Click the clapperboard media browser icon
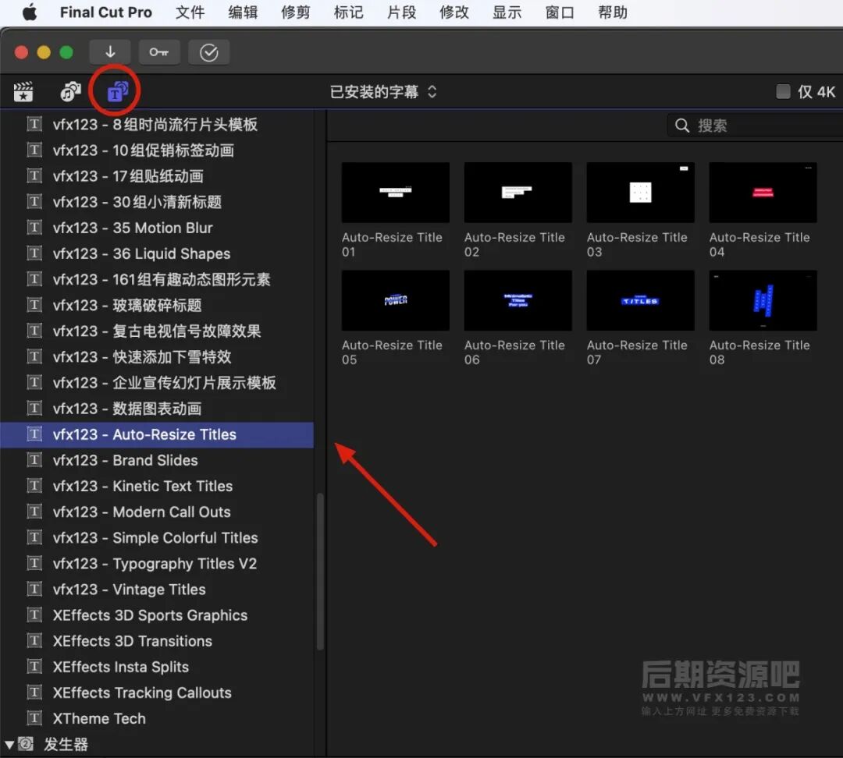The width and height of the screenshot is (843, 758). click(x=23, y=90)
